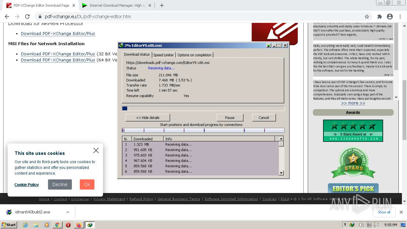Switch to PDF-XChange Editor Download Page tab
This screenshot has height=229, width=407.
[x=41, y=5]
